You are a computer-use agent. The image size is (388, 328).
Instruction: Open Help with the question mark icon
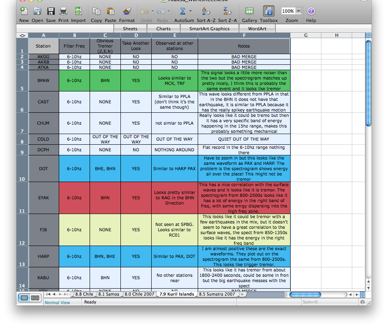[x=311, y=11]
